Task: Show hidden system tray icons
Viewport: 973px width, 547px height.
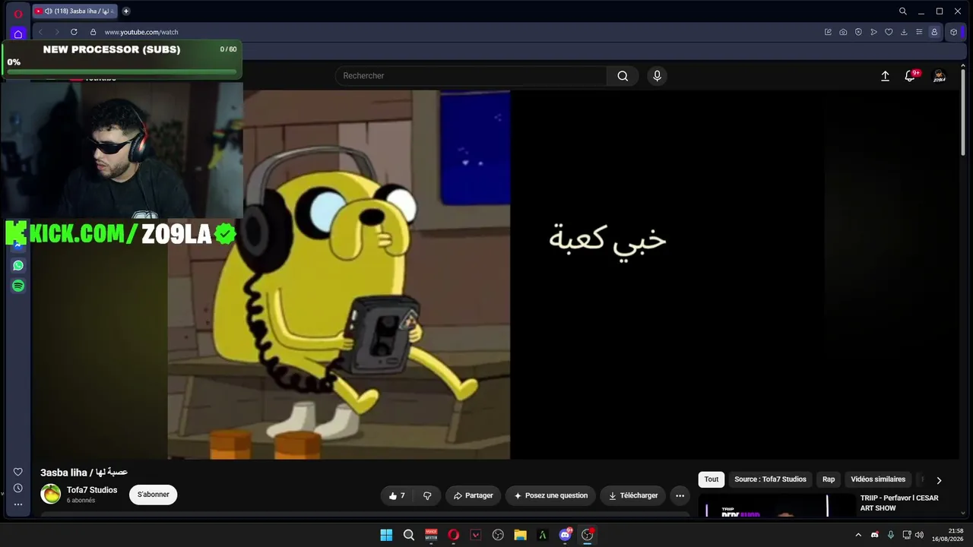Action: (858, 535)
